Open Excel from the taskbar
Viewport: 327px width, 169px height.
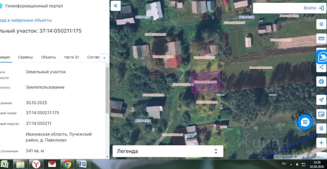[4, 164]
